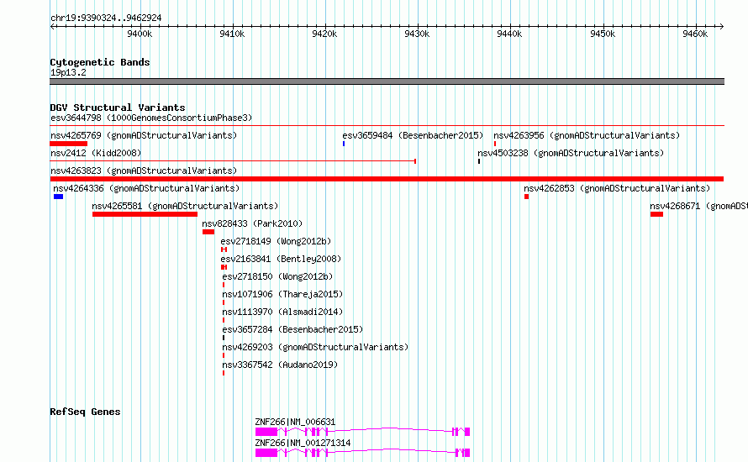Click the 9460k ruler mark
The width and height of the screenshot is (748, 462).
pos(695,34)
